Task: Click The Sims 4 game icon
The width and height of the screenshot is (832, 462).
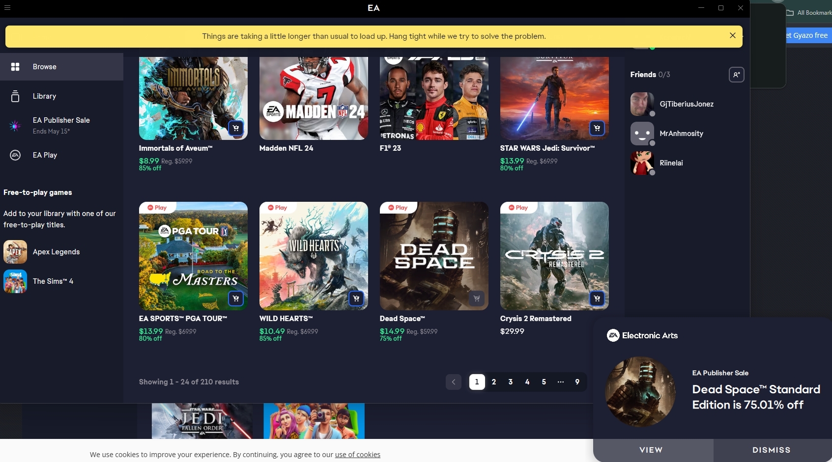Action: 15,281
